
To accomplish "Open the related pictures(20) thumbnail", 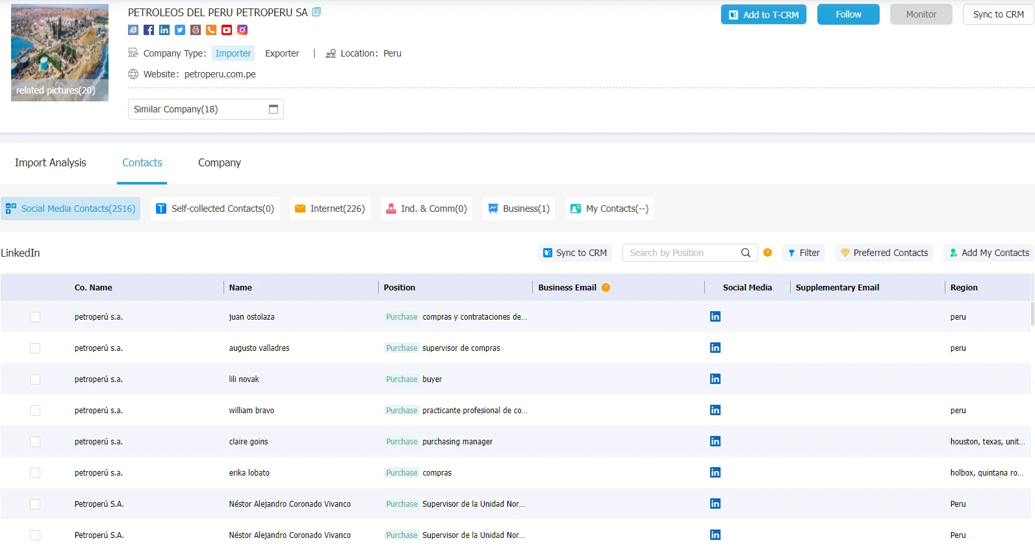I will pos(60,53).
